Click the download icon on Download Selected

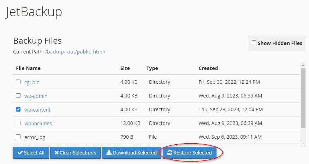(x=109, y=153)
